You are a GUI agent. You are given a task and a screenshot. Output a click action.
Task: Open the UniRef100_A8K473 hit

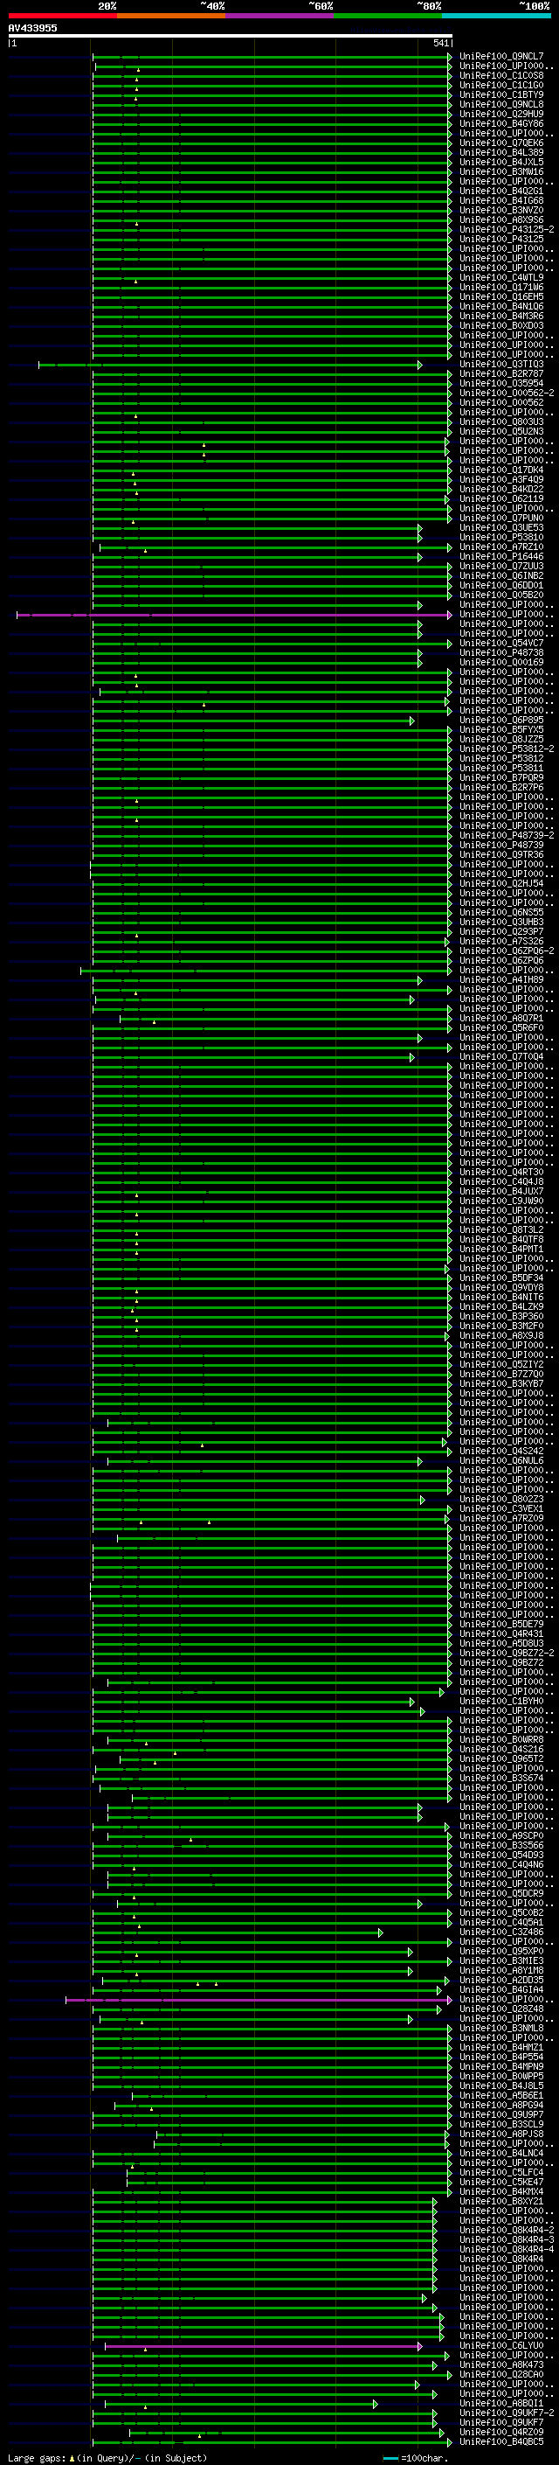click(500, 2365)
